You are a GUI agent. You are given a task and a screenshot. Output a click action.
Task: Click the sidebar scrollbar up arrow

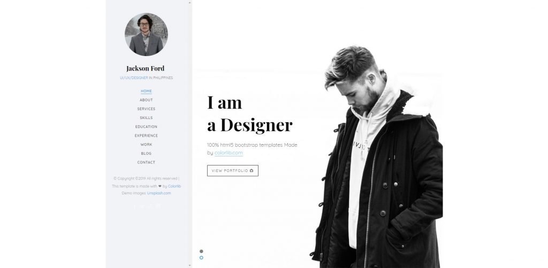(190, 3)
